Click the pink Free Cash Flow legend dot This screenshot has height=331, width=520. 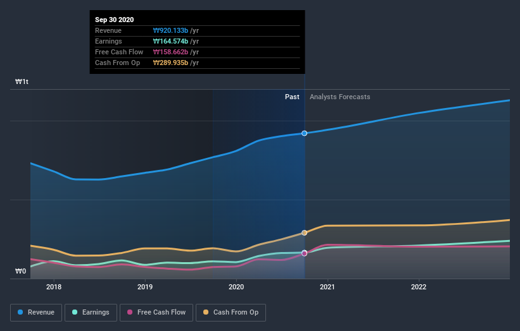coord(130,312)
